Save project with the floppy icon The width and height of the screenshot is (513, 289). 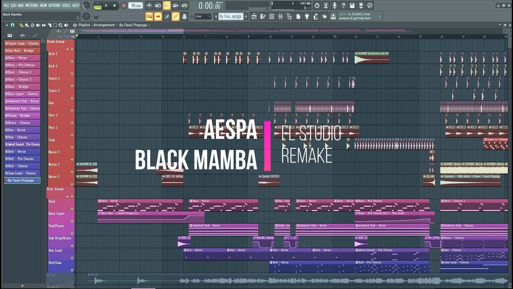[352, 6]
